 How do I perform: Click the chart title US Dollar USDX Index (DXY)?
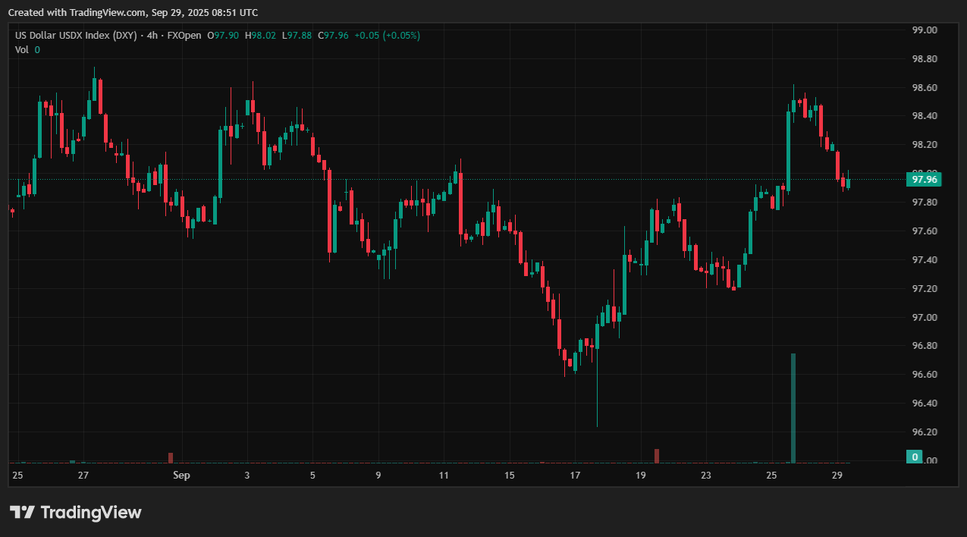76,36
